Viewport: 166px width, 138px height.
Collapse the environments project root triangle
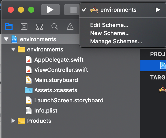6,39
